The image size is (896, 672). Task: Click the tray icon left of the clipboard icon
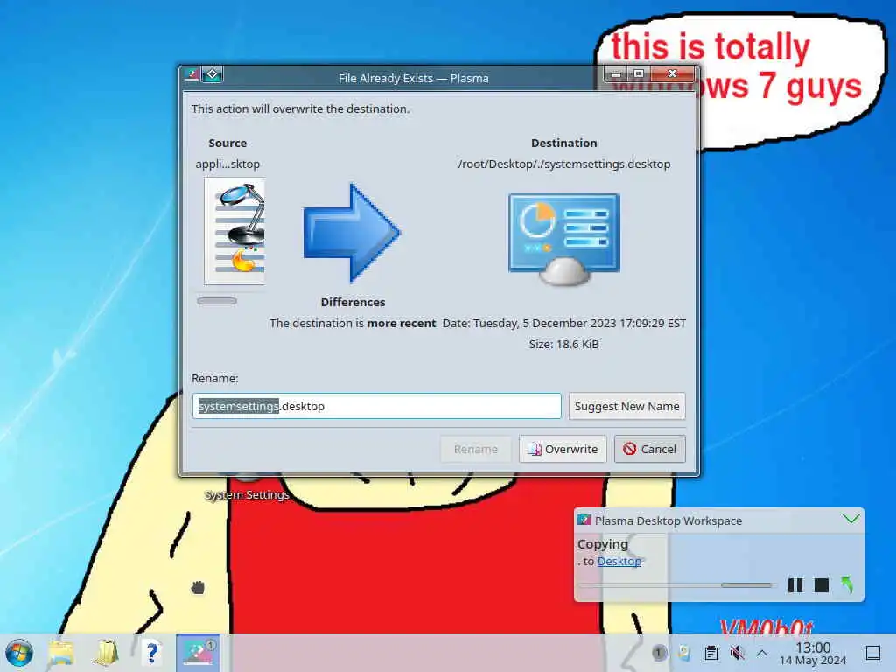click(684, 653)
